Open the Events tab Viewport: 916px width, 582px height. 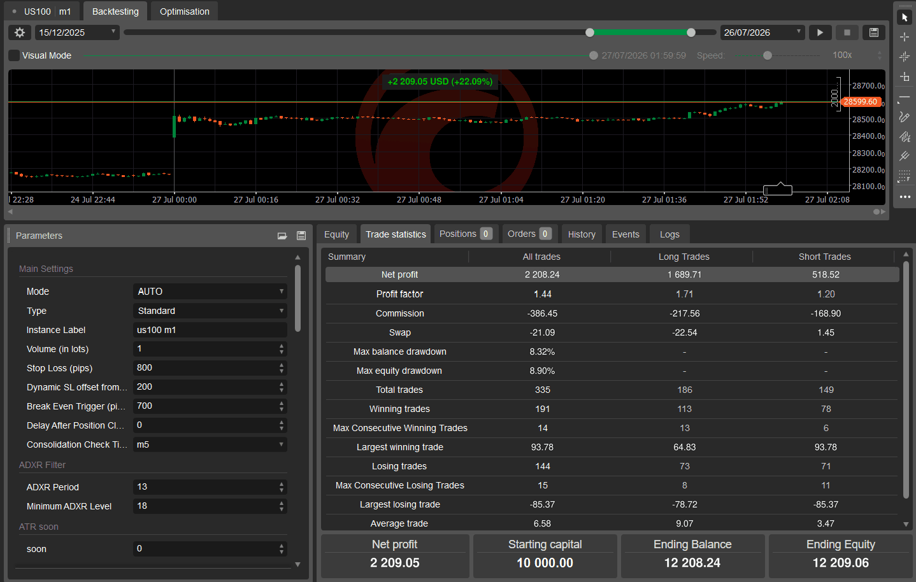pos(626,234)
